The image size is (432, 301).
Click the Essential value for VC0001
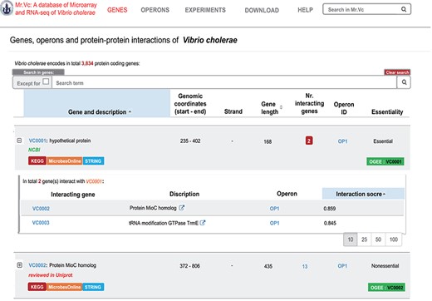[x=383, y=141]
